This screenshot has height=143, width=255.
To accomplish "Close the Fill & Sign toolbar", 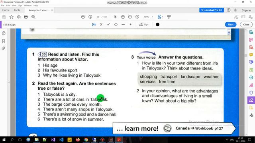I will [246, 25].
